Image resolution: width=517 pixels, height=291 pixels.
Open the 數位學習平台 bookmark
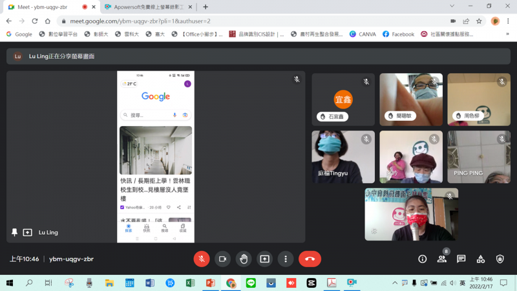(x=58, y=34)
